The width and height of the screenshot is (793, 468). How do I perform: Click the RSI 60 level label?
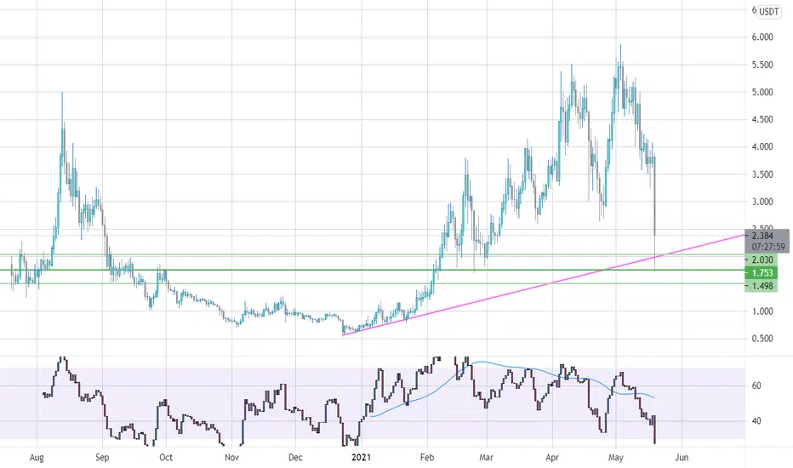pyautogui.click(x=756, y=385)
